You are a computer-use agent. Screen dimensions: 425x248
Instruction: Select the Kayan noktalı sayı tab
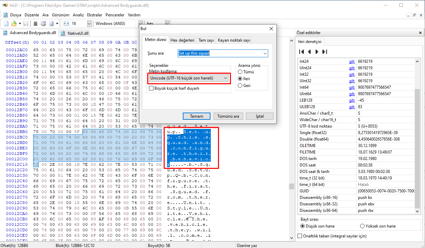point(234,40)
